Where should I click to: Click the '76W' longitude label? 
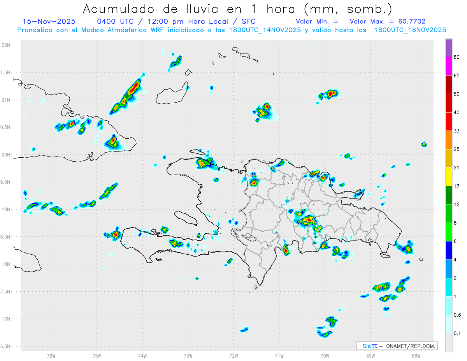point(51,356)
